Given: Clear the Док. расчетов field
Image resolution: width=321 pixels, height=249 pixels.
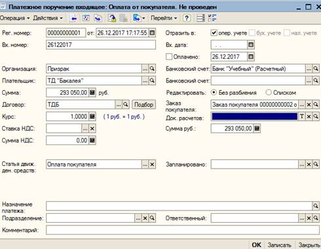Looking at the screenshot, I should [x=309, y=116].
